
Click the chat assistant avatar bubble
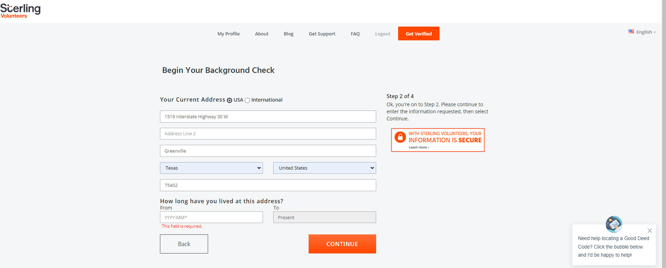pyautogui.click(x=614, y=224)
